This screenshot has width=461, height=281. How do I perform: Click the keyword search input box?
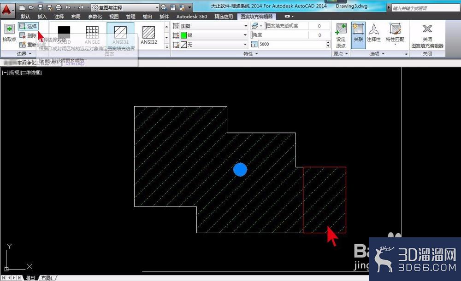tap(426, 8)
